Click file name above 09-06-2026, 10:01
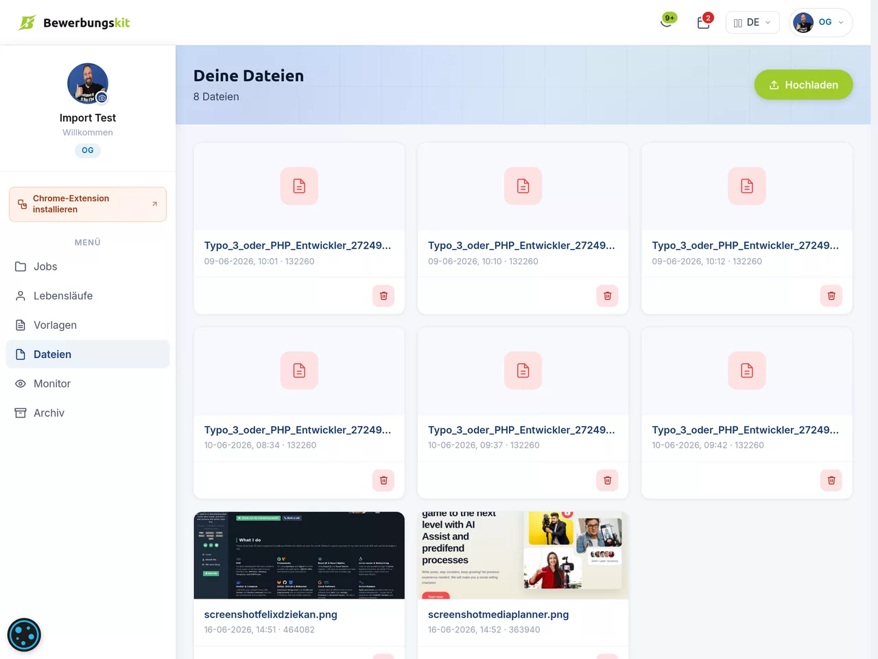 [298, 245]
